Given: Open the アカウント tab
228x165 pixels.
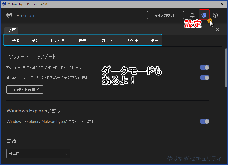Looking at the screenshot, I should pos(131,41).
